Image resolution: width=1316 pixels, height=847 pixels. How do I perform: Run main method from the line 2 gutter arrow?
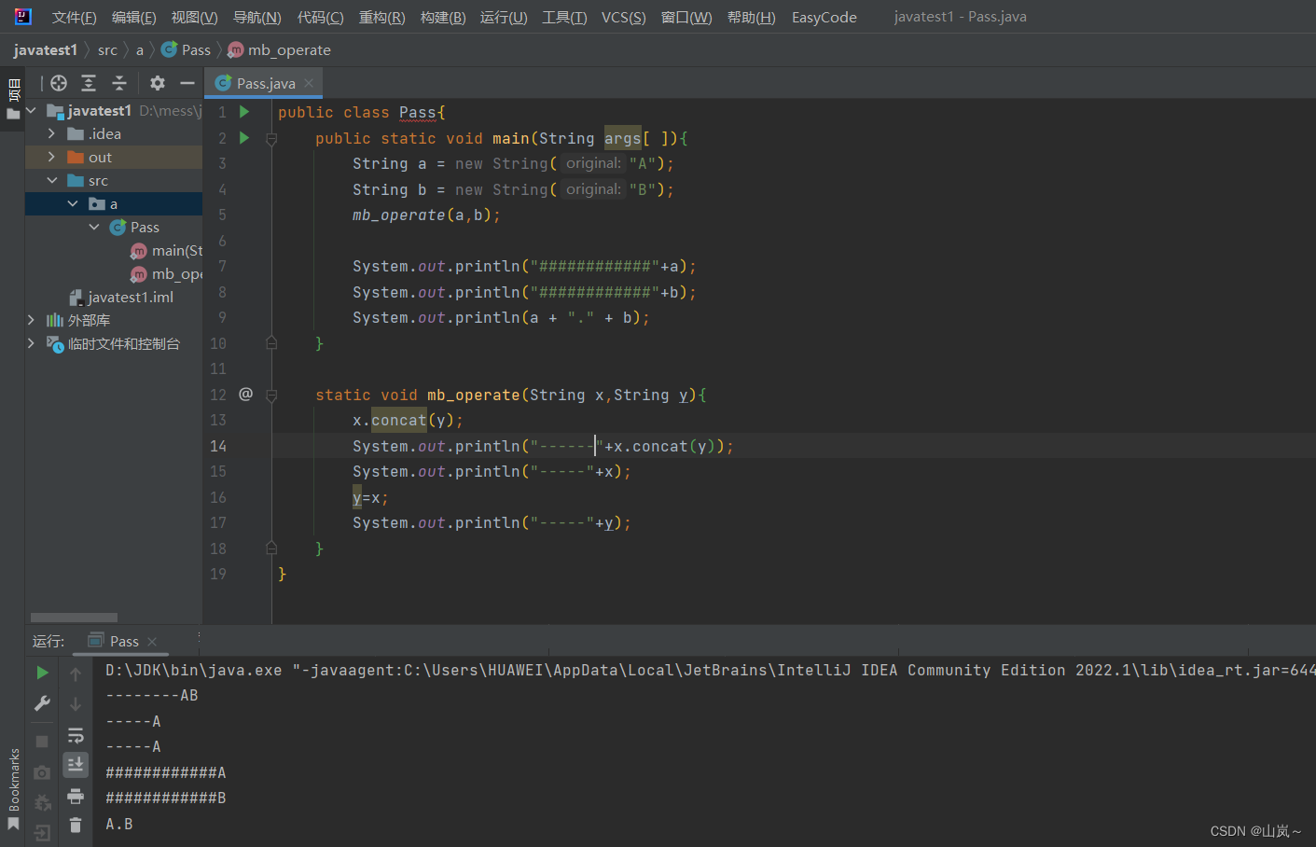[244, 138]
